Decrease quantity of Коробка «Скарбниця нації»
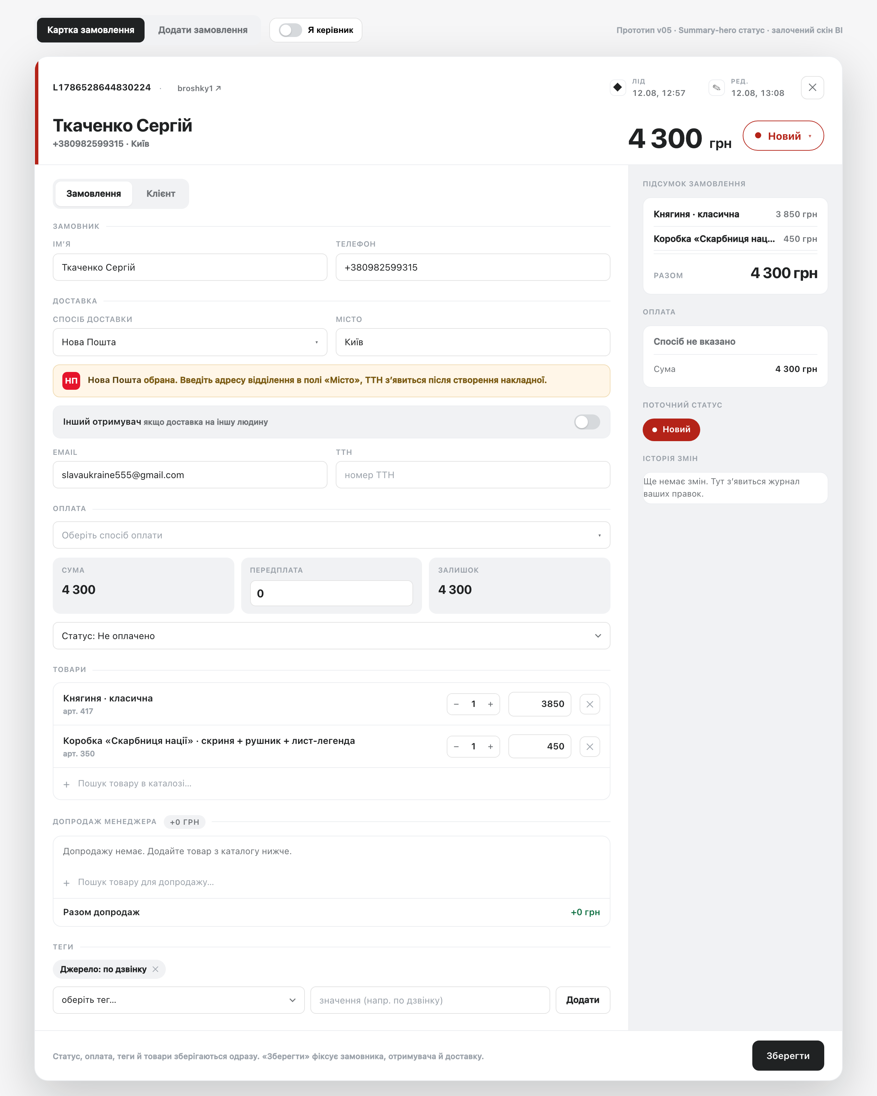This screenshot has height=1096, width=877. (x=456, y=747)
